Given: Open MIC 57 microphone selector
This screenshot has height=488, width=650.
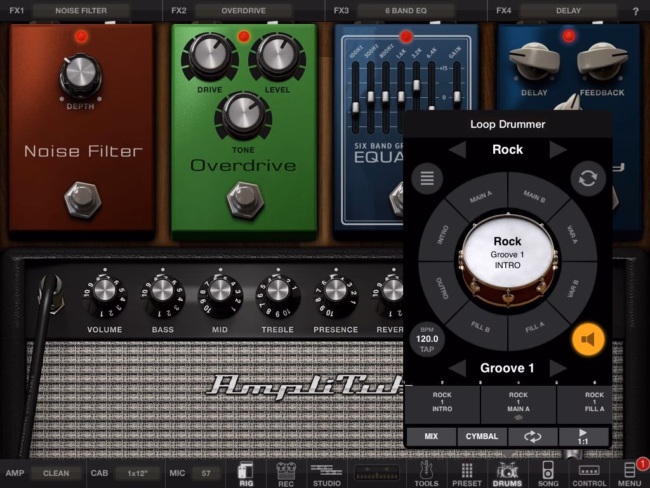Looking at the screenshot, I should [x=206, y=473].
